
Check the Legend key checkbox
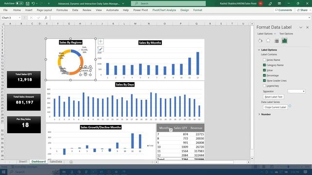point(264,86)
